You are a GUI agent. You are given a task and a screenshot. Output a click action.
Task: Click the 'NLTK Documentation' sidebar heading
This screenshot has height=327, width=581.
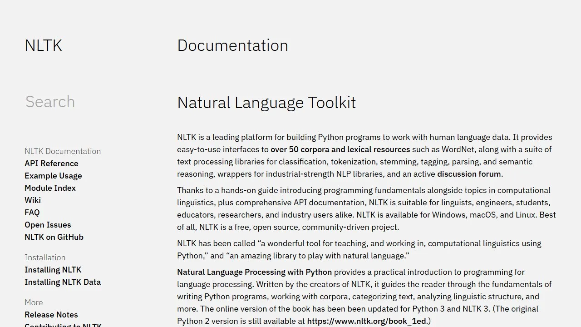point(63,151)
